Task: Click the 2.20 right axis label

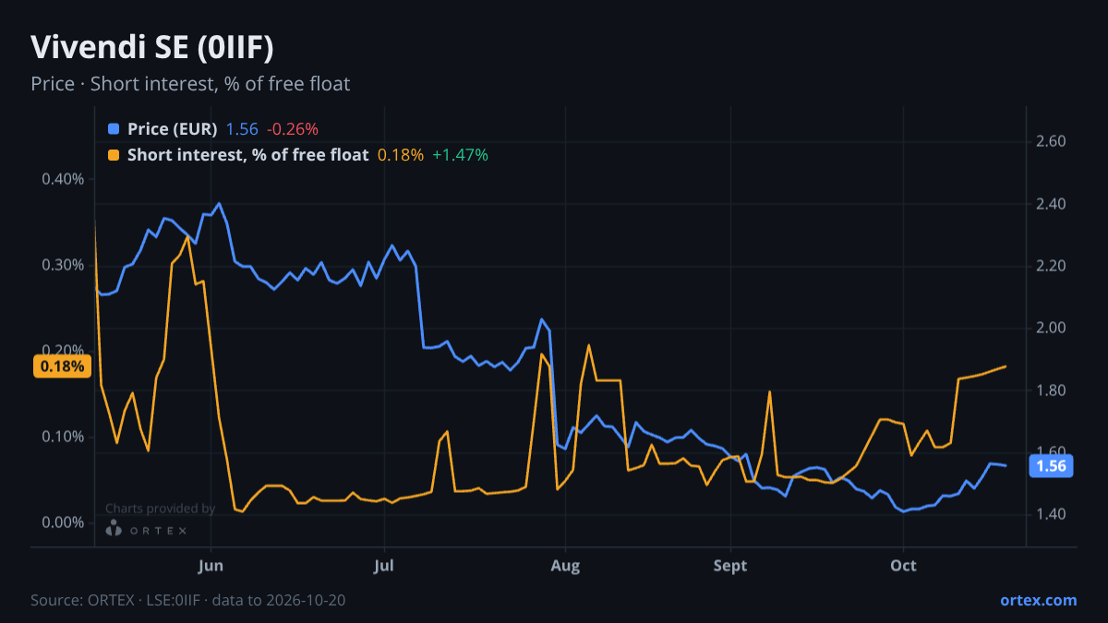Action: (1052, 266)
